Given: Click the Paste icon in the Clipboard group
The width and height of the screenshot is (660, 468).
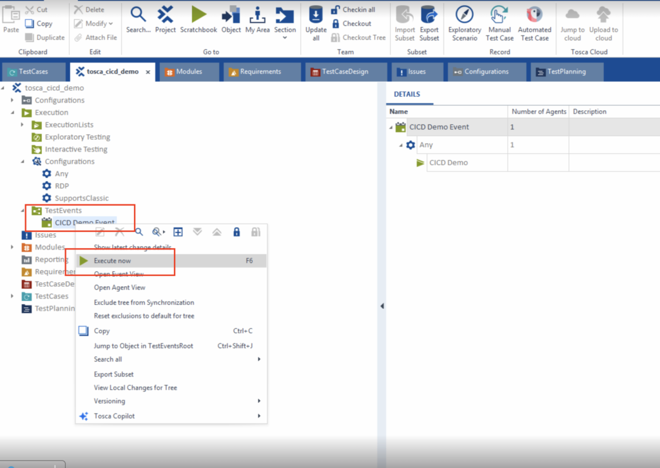Looking at the screenshot, I should (x=10, y=15).
